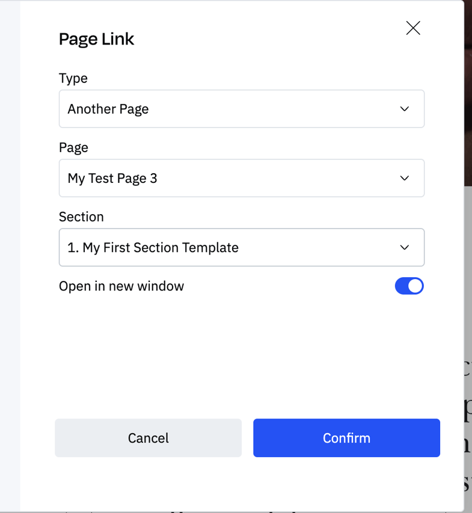Click the X icon at top right

413,28
